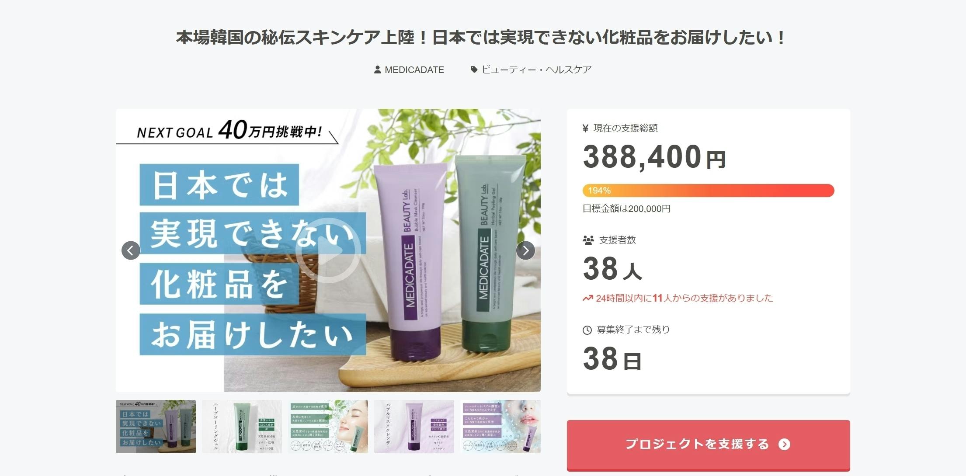Click the プロジェクトを支援する button
Image resolution: width=966 pixels, height=476 pixels.
click(x=708, y=445)
